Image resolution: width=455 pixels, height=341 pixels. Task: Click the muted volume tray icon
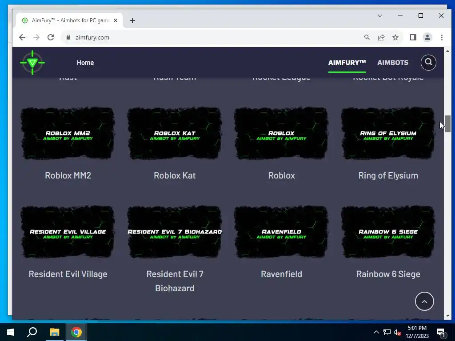(x=398, y=332)
